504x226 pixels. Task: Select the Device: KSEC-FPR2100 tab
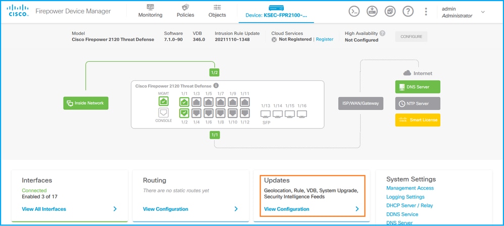point(276,12)
